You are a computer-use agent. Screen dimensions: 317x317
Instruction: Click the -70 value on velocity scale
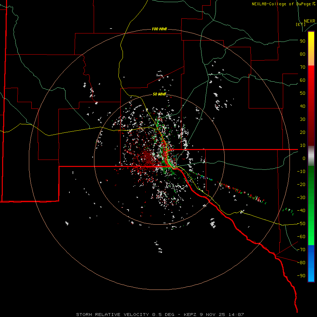[301, 250]
